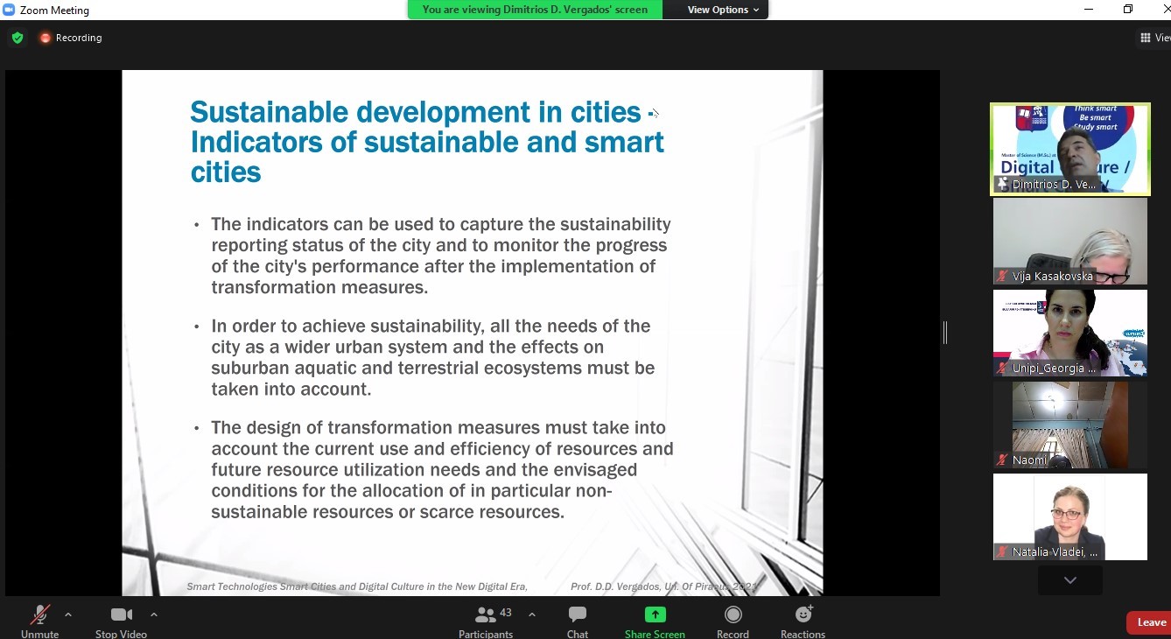Click the muted mic icon on Natalia Vladei
This screenshot has height=639, width=1171.
1002,552
